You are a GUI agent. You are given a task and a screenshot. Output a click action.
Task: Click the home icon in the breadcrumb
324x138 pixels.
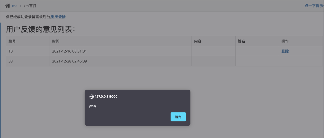click(8, 6)
